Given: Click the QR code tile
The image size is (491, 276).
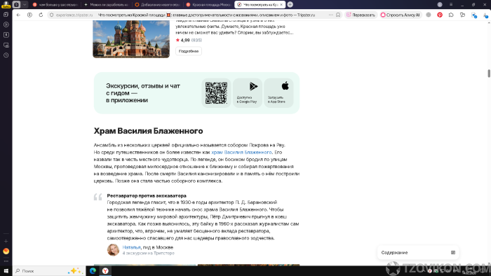Looking at the screenshot, I should point(216,93).
